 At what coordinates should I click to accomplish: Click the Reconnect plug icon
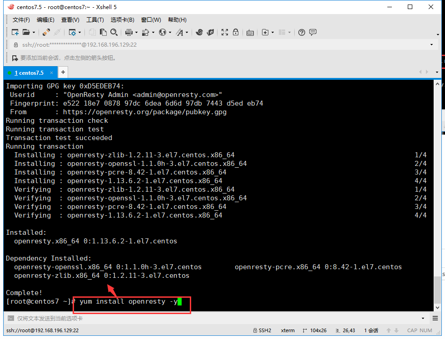46,32
